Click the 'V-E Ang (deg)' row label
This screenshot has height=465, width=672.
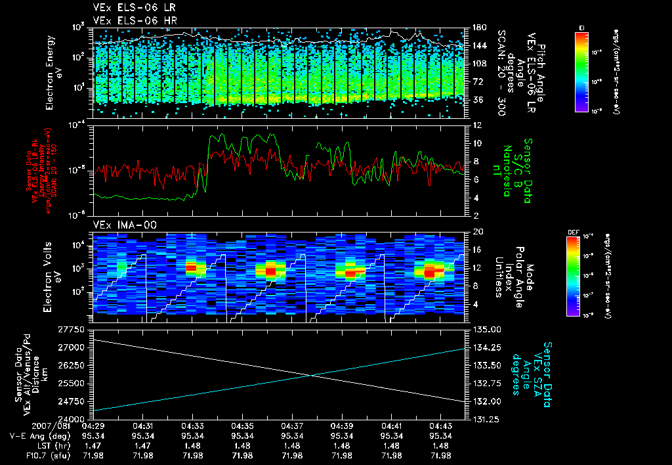(40, 436)
